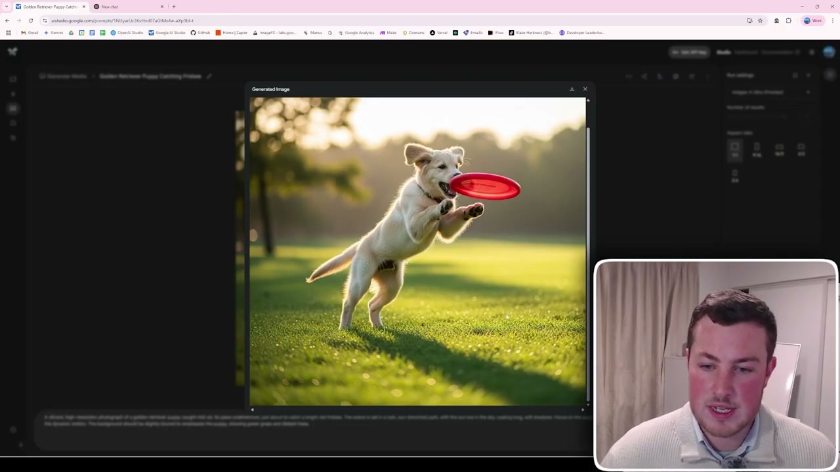Screen dimensions: 840x472
Task: Open the Home | Zapier bookmark
Action: 232,33
